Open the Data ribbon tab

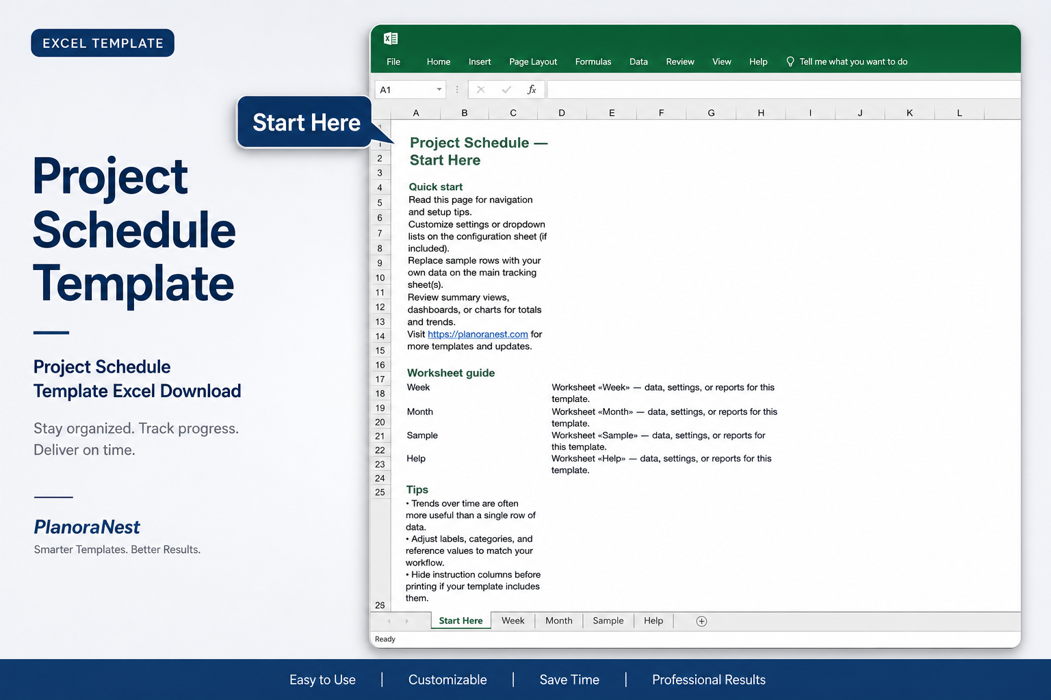[638, 62]
